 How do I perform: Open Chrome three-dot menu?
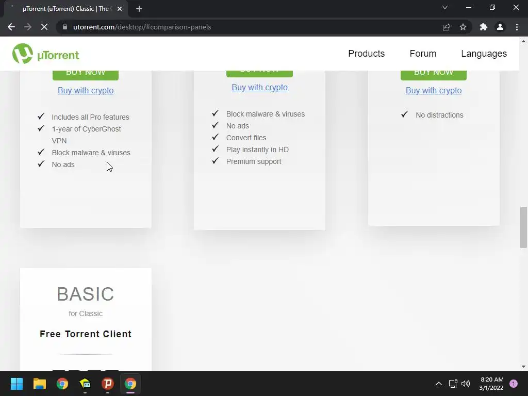517,27
